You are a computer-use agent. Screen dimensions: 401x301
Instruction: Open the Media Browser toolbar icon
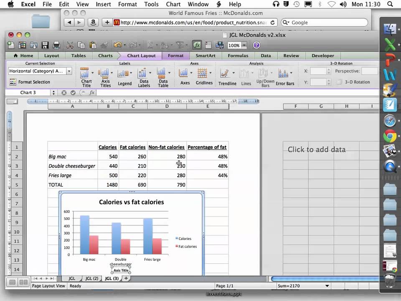coord(219,45)
